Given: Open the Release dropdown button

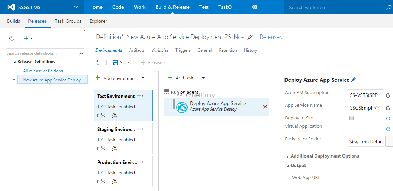Looking at the screenshot, I should point(153,62).
